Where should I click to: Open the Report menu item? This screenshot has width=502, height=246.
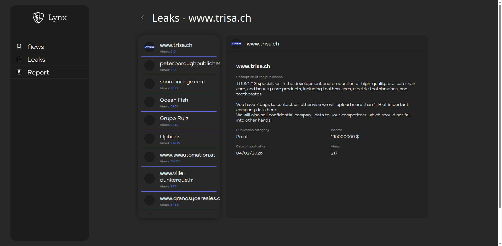[38, 72]
